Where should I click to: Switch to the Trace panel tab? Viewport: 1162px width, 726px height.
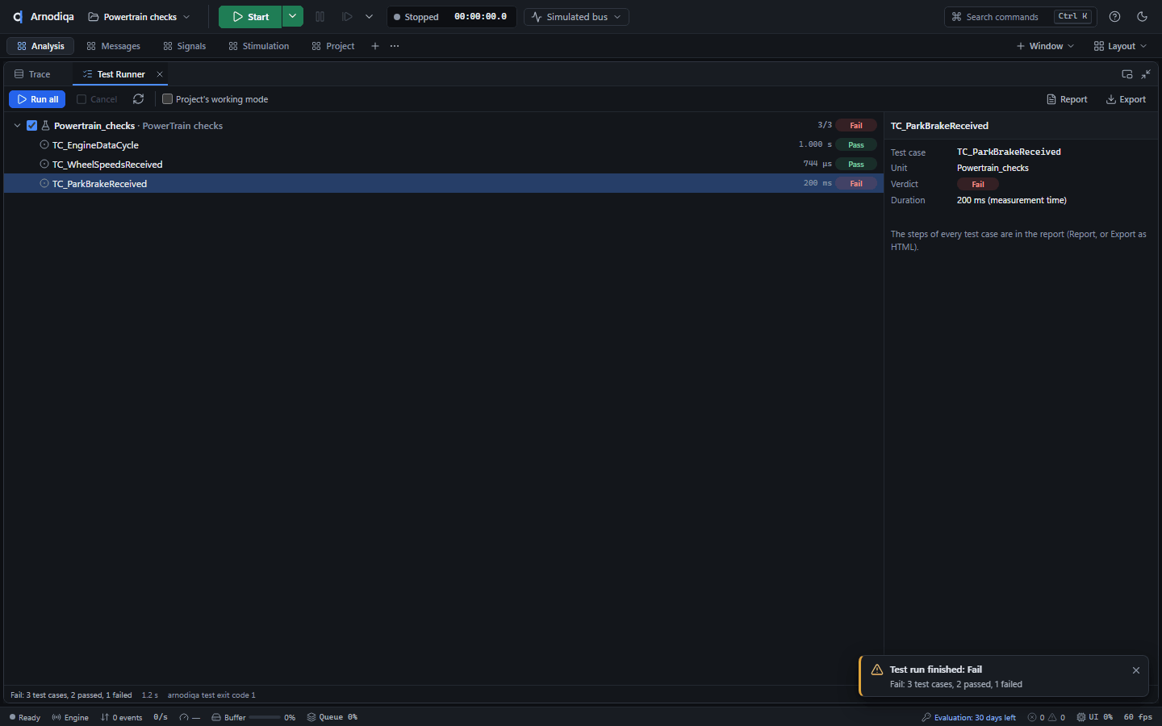pyautogui.click(x=32, y=74)
